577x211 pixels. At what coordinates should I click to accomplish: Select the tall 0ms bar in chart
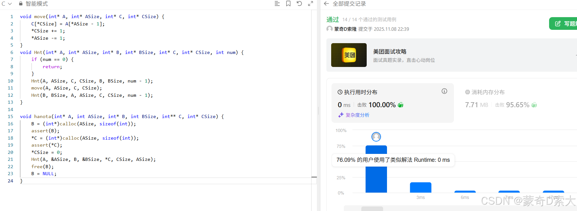click(376, 169)
